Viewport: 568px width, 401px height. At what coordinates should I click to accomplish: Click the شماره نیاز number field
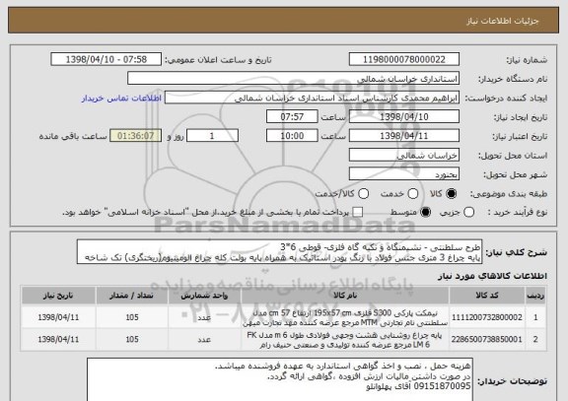pyautogui.click(x=404, y=59)
